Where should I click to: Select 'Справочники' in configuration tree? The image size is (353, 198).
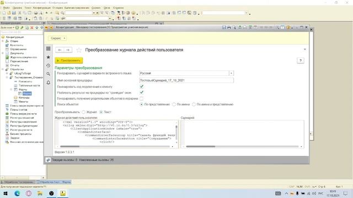point(18,49)
